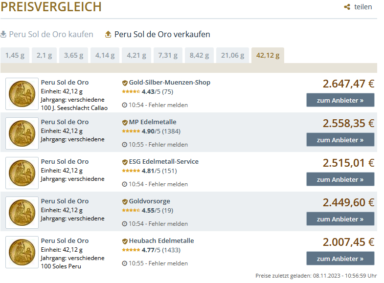Select the 42,12 g tab
This screenshot has width=384, height=283.
(x=268, y=55)
